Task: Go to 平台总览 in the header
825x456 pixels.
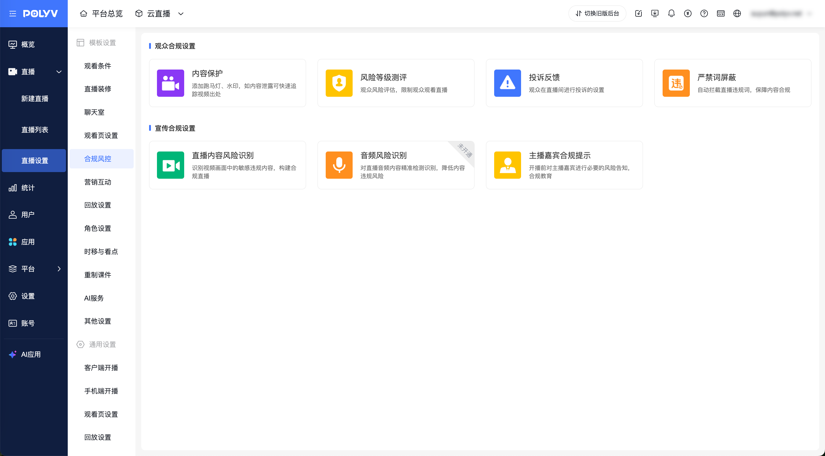Action: 101,13
